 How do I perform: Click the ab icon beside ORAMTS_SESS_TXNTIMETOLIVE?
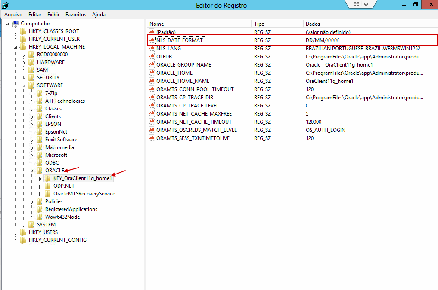coord(152,138)
